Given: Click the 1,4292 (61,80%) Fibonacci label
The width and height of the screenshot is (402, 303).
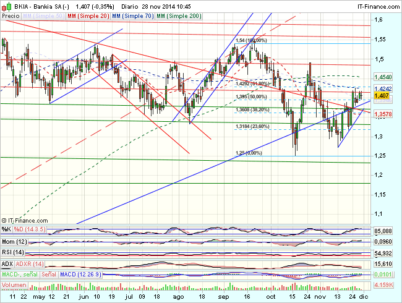Looking at the screenshot, I should pos(252,84).
